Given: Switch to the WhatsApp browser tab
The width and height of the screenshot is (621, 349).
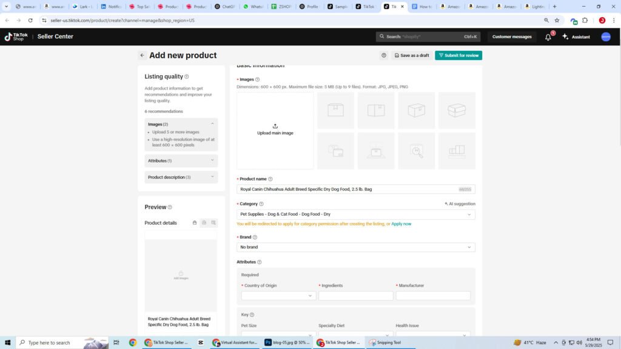Looking at the screenshot, I should click(253, 6).
